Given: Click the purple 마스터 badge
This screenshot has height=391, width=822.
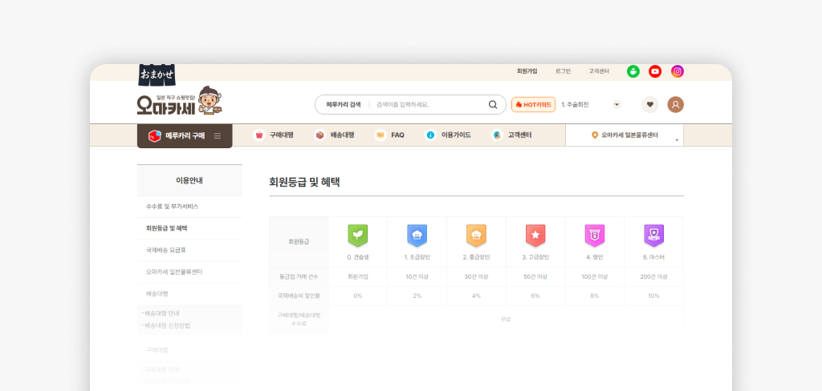Looking at the screenshot, I should [653, 236].
